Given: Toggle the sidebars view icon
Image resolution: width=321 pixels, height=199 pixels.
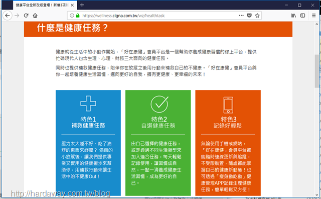Looking at the screenshot, I should pos(303,16).
